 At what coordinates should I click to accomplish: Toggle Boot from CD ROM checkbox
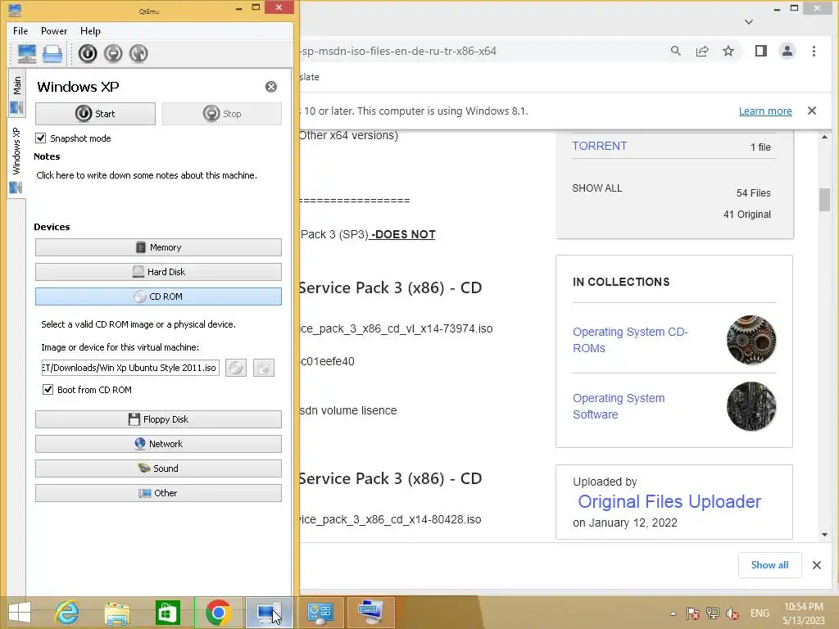pos(48,389)
